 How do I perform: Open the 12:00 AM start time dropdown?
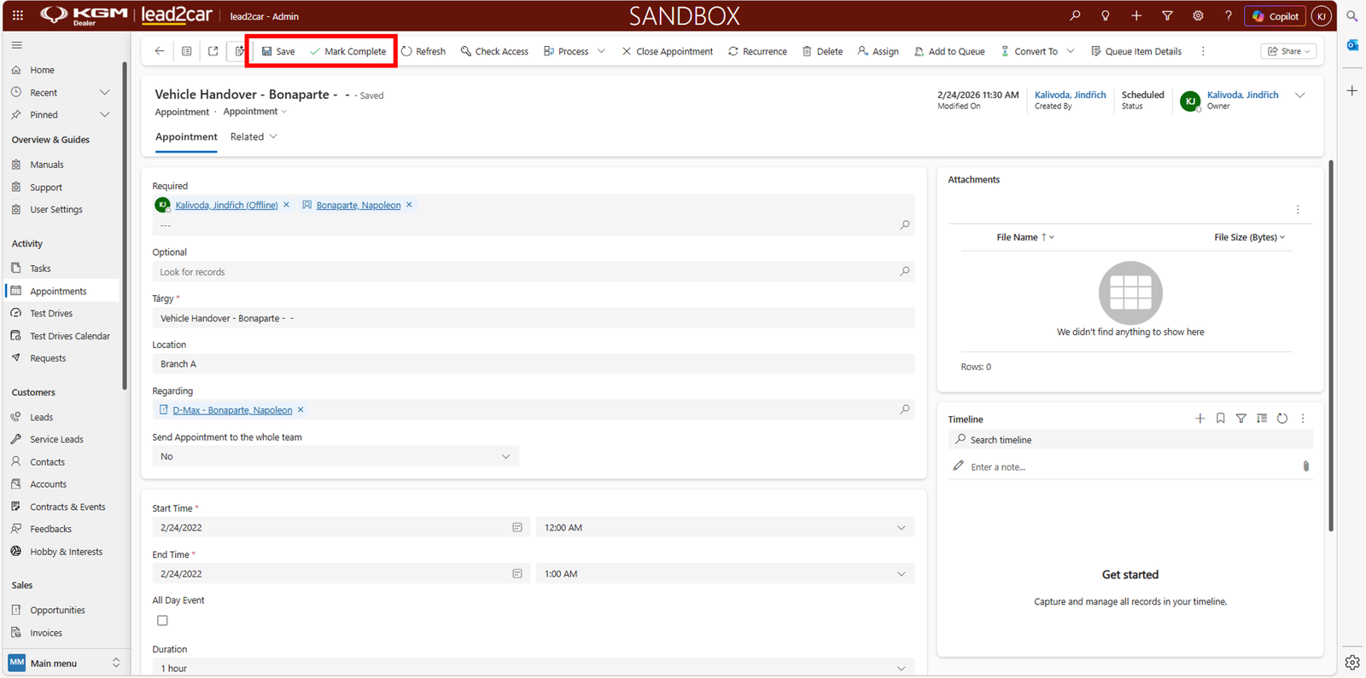(725, 528)
